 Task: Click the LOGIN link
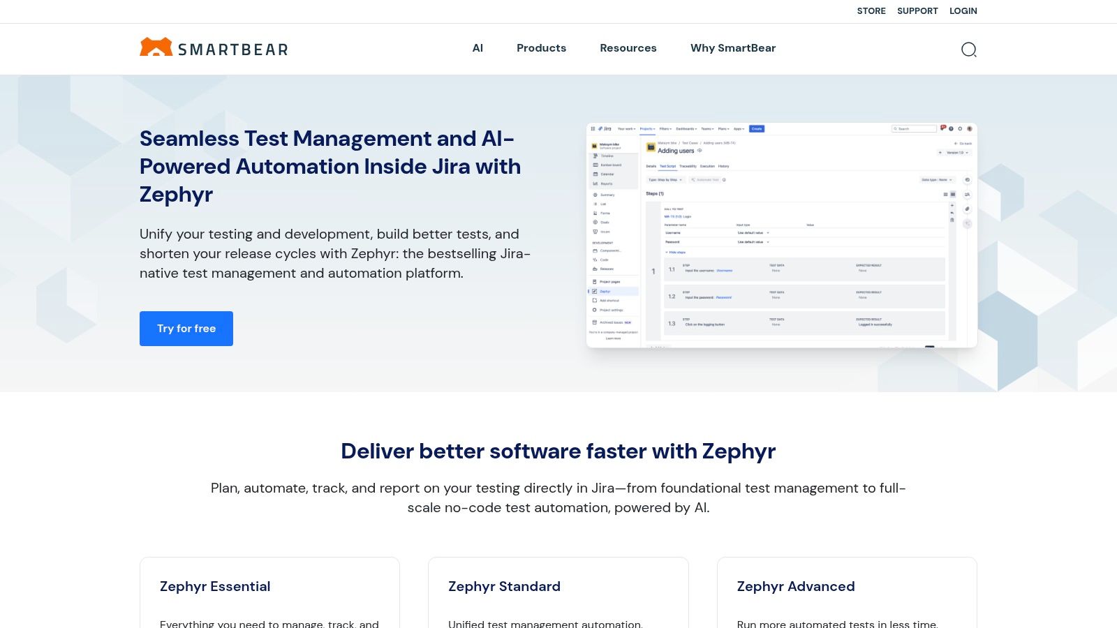click(963, 11)
